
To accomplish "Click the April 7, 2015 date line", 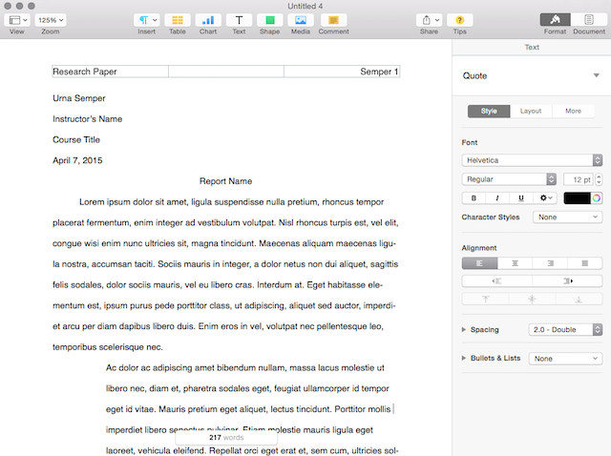I will coord(77,160).
